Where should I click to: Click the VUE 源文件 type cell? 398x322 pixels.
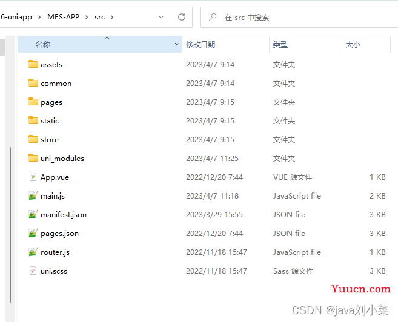[x=293, y=177]
